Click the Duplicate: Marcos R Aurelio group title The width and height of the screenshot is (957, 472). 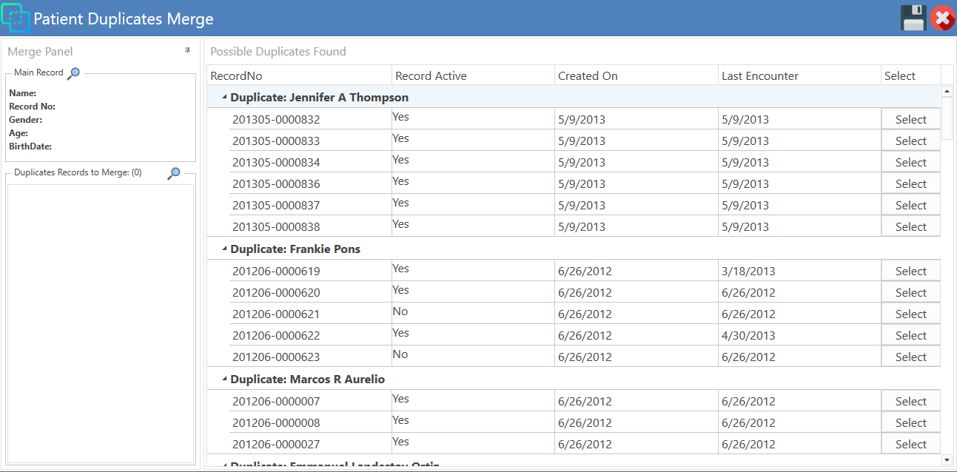[x=307, y=379]
